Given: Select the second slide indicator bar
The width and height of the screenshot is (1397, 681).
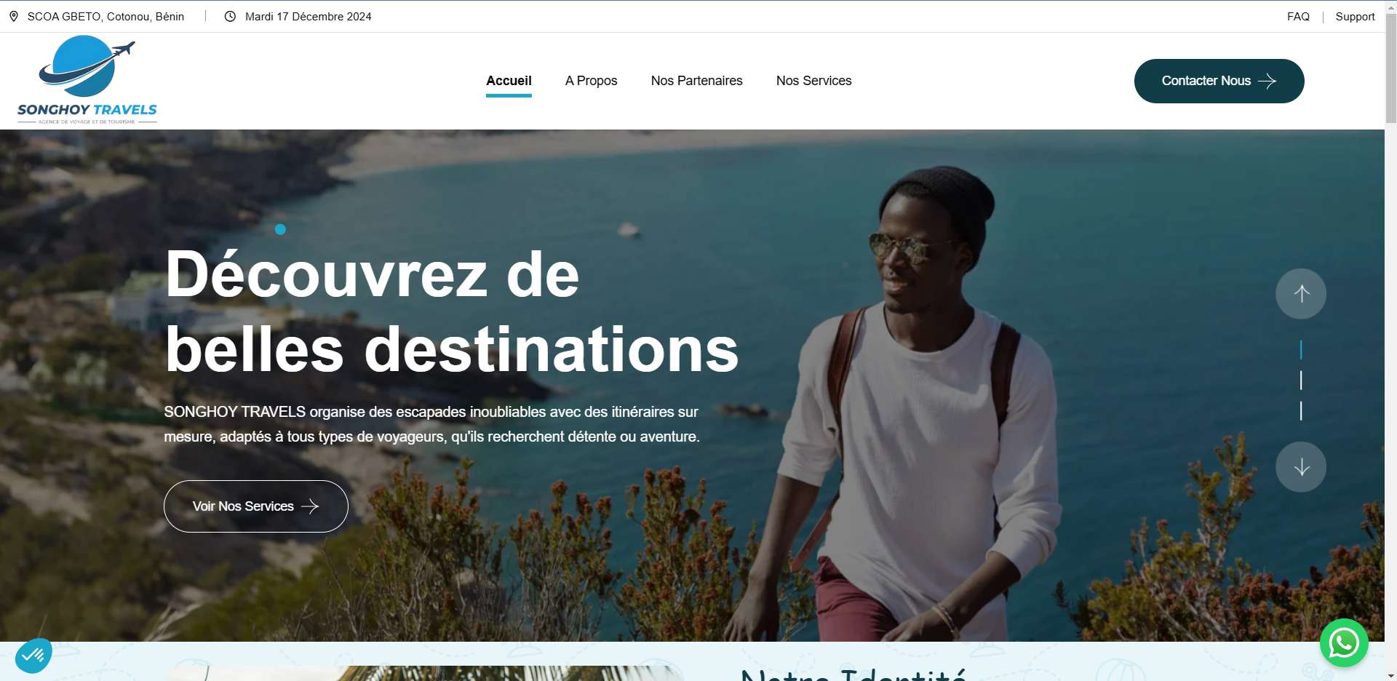Looking at the screenshot, I should point(1301,380).
